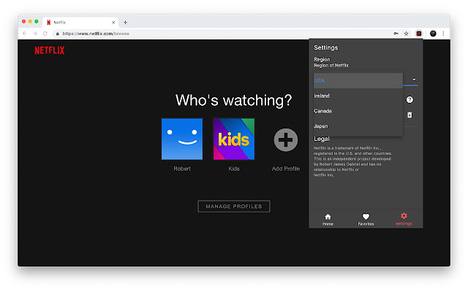
Task: Click the password key icon in address bar
Action: (x=396, y=34)
